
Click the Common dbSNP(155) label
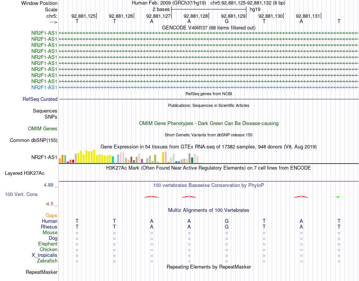click(x=34, y=140)
